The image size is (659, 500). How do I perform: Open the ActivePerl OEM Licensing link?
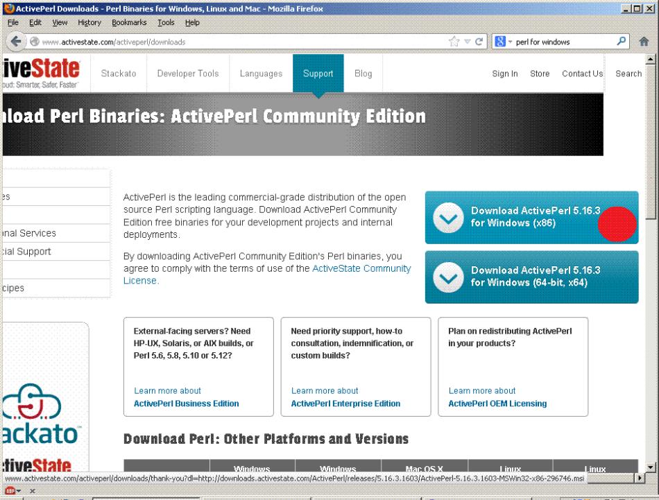[x=497, y=404]
